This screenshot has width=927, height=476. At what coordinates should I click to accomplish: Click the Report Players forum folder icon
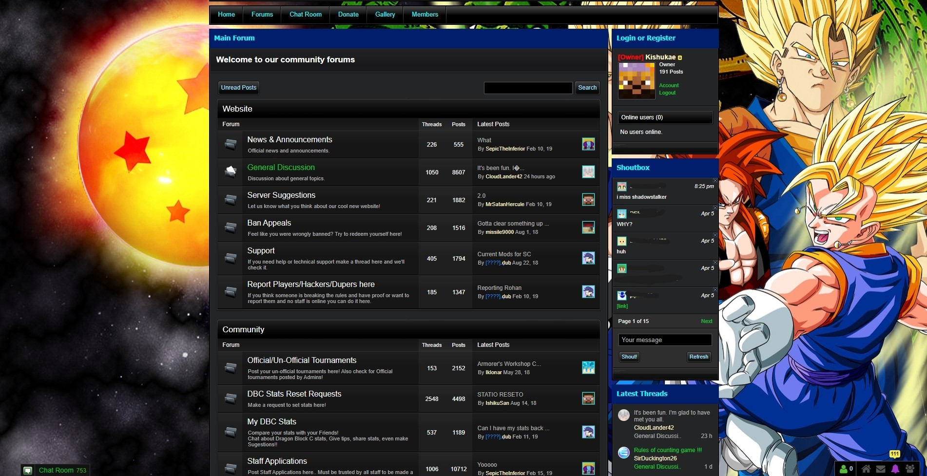coord(231,292)
